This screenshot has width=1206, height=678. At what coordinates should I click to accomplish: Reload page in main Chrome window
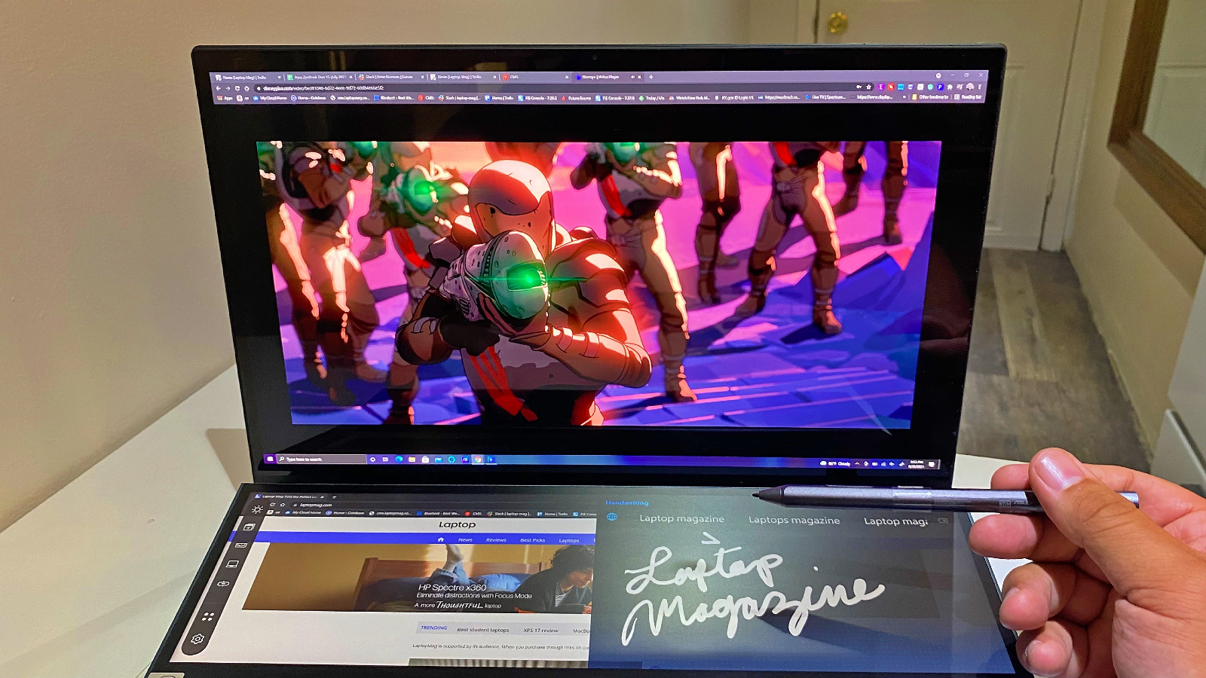point(237,88)
